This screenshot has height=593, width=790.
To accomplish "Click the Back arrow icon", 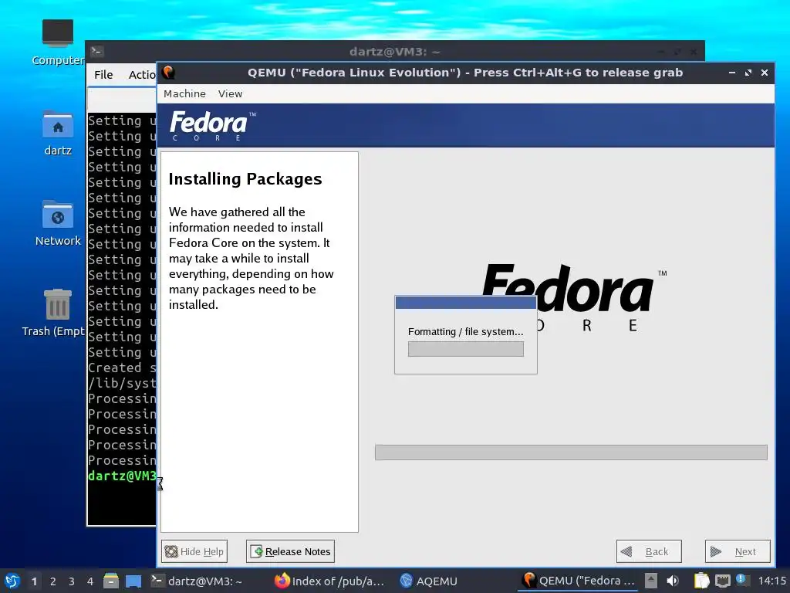I will (626, 551).
